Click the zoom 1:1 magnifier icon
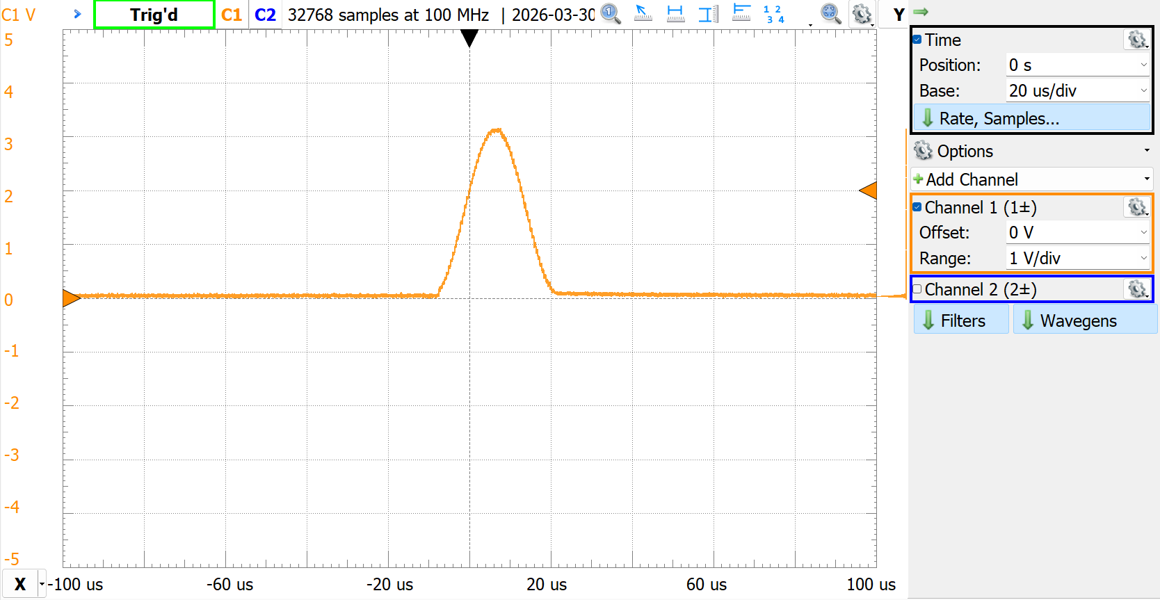Screen dimensions: 1160x600 point(610,14)
